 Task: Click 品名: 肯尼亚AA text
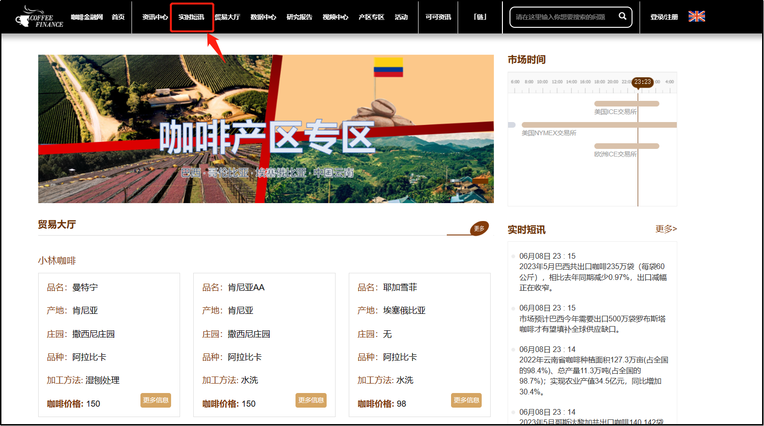233,287
